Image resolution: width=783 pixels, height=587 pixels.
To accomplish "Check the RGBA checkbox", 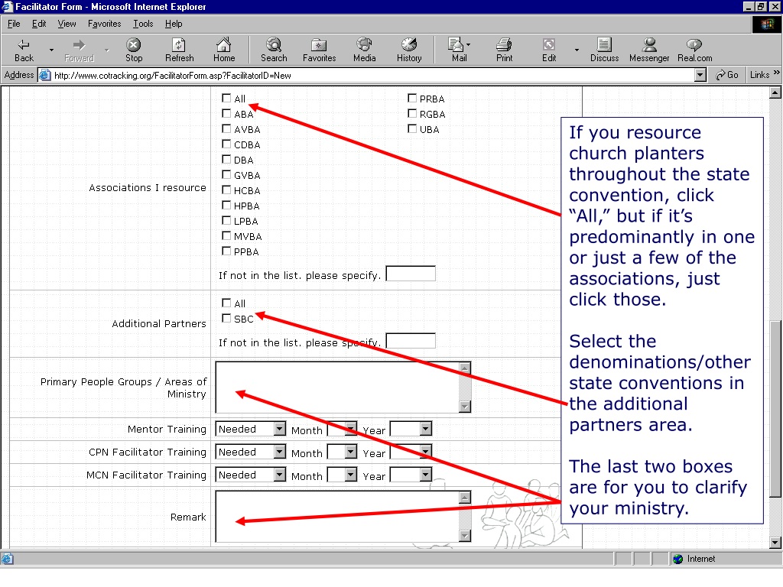I will point(412,113).
